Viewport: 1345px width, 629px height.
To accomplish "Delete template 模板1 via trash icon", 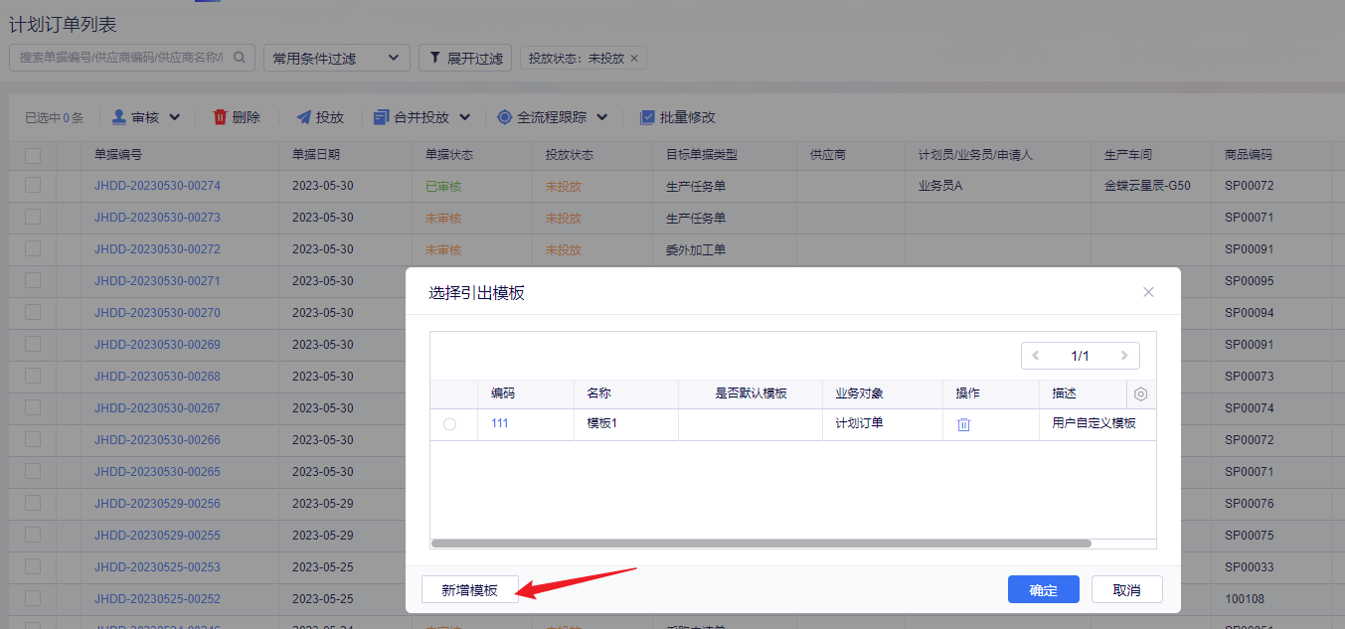I will pos(963,424).
